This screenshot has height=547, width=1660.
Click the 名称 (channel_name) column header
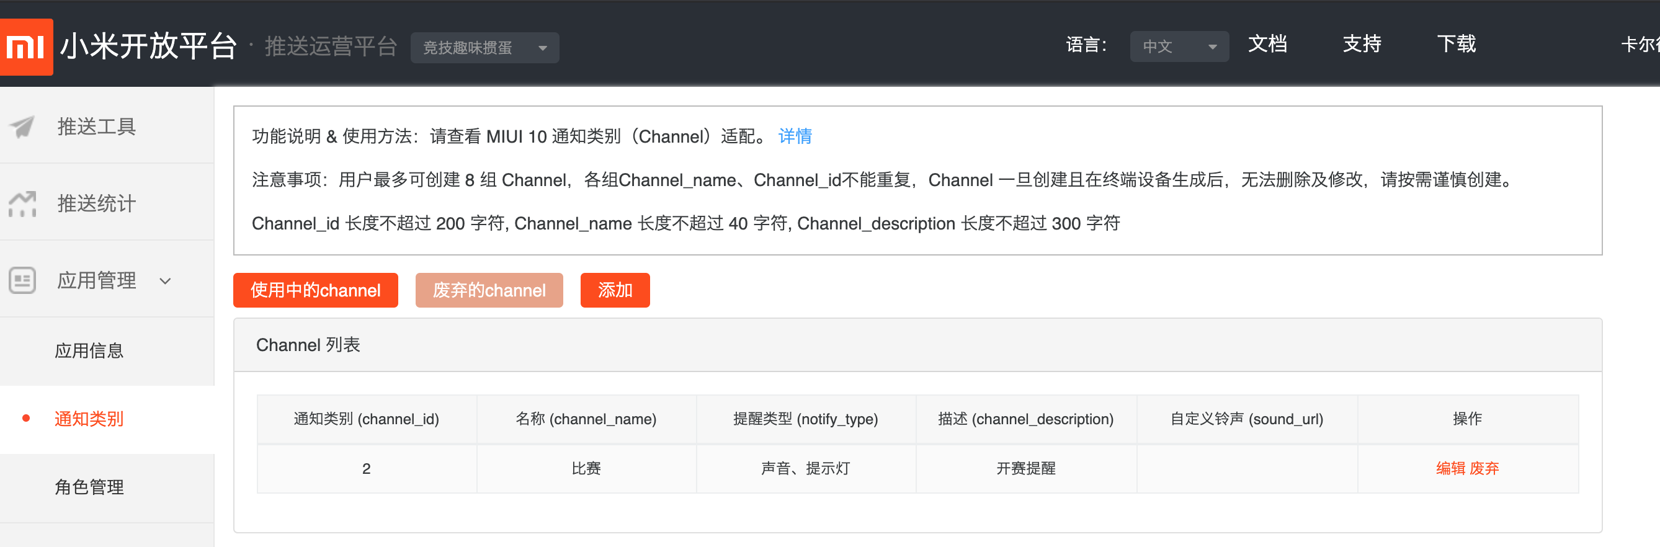tap(586, 419)
